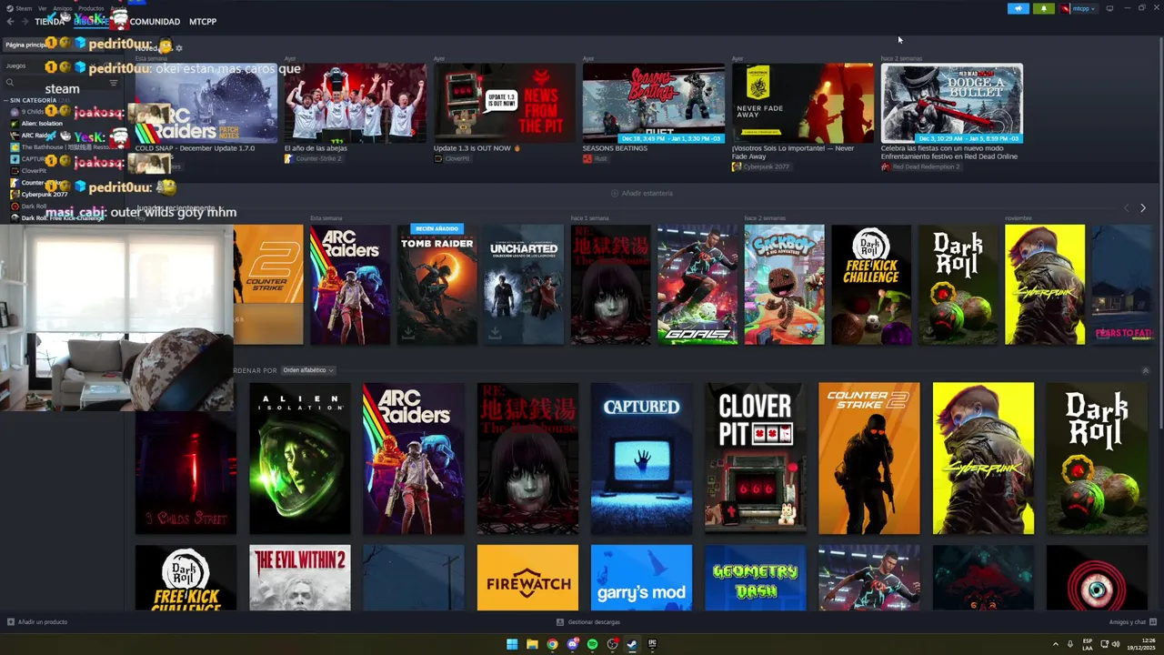
Task: Click the Big Picture mode monitor icon
Action: (1109, 8)
